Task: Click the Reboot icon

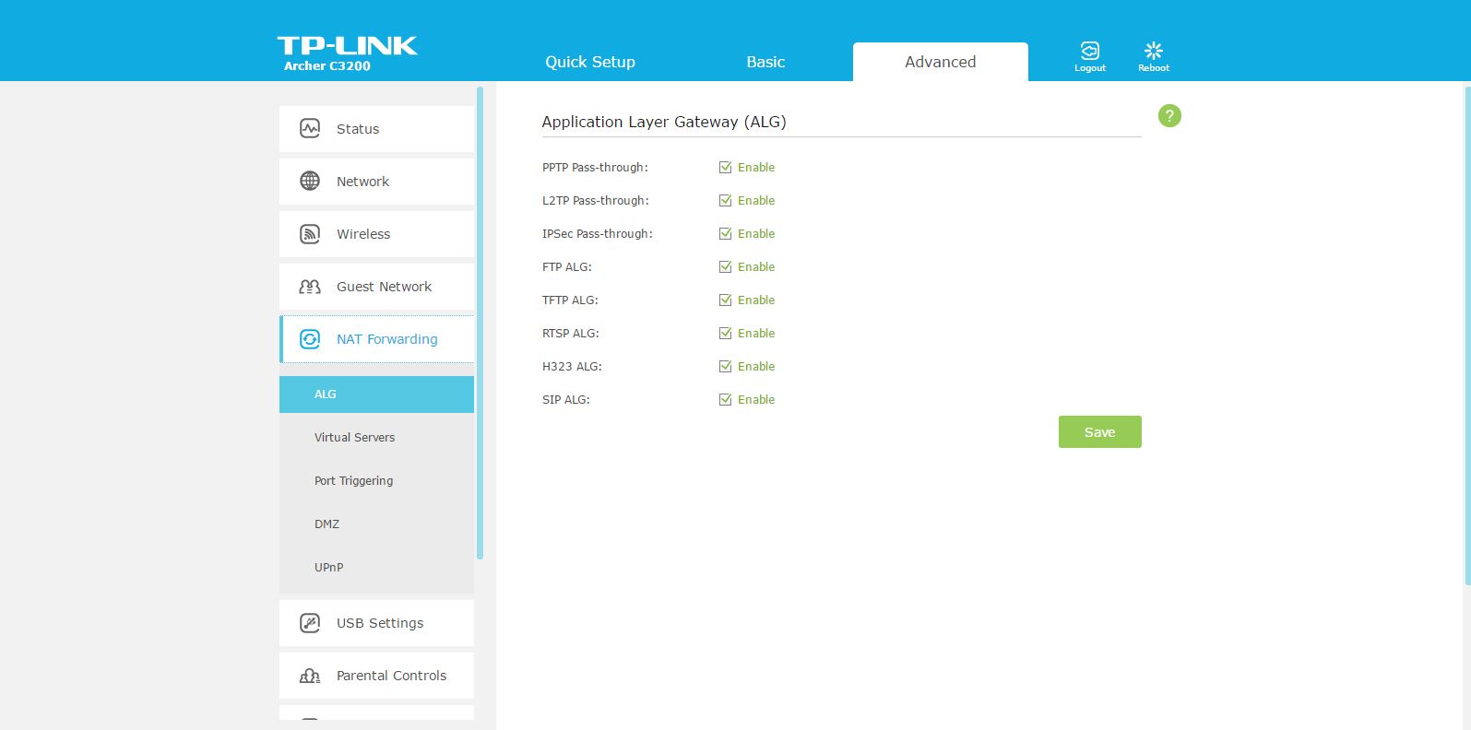Action: tap(1153, 51)
